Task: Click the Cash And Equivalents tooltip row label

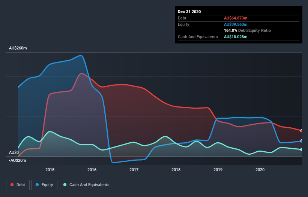Action: pos(198,37)
